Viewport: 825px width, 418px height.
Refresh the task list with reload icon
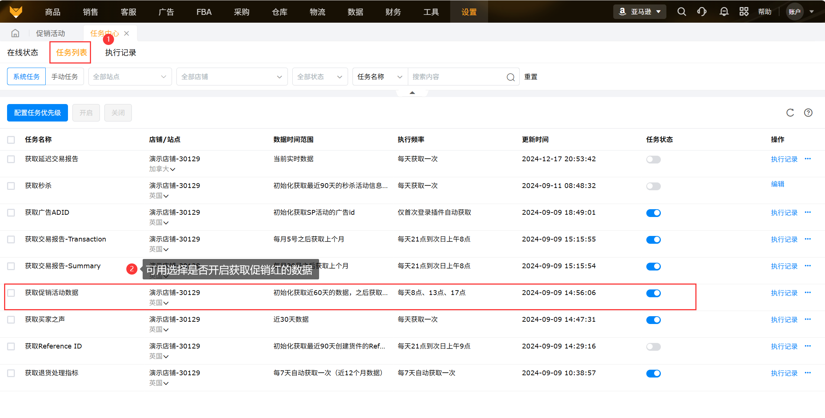pyautogui.click(x=790, y=113)
